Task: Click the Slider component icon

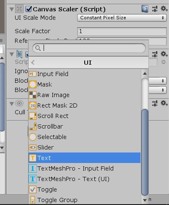Action: point(33,147)
